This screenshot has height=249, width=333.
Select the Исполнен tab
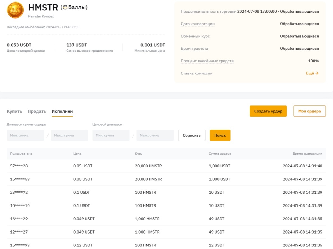coord(62,111)
